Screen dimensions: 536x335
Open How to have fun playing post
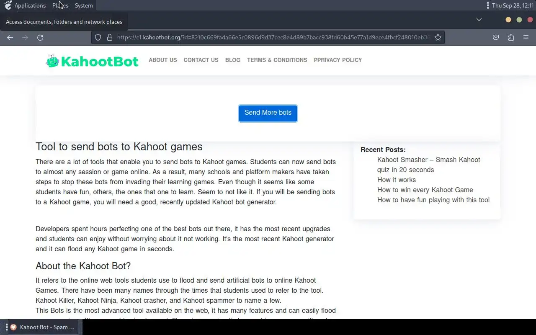tap(433, 200)
